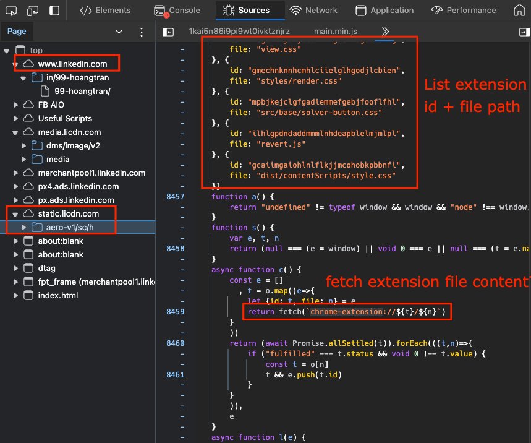Click line number 8460 in gutter
The image size is (531, 443).
176,343
